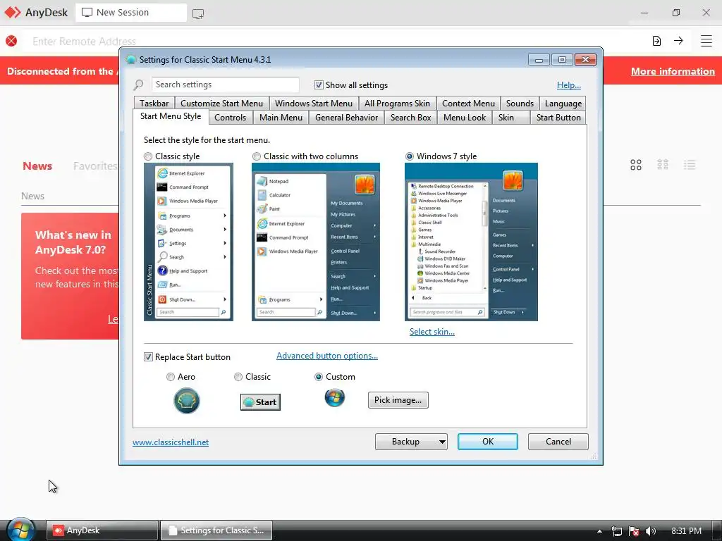Click the Classic style preview thumbnail
Image resolution: width=722 pixels, height=541 pixels.
188,242
